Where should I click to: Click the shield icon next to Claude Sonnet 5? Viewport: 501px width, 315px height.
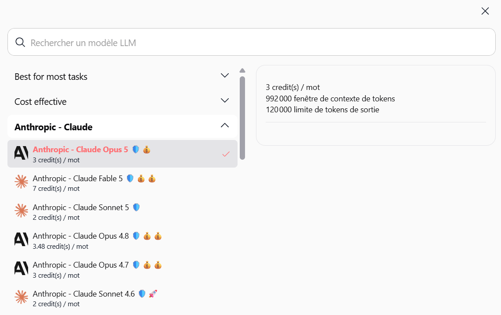137,207
